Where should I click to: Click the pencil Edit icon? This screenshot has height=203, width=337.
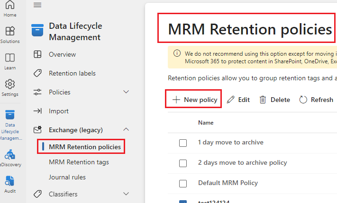[231, 100]
